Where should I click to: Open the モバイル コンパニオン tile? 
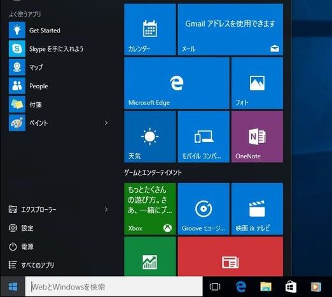pyautogui.click(x=204, y=137)
